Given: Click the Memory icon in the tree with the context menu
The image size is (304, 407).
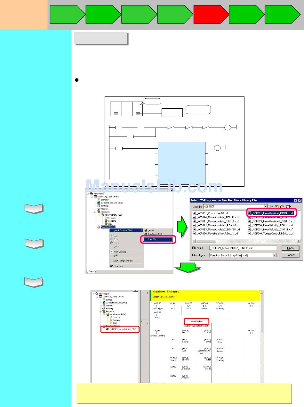Looking at the screenshot, I should click(99, 209).
